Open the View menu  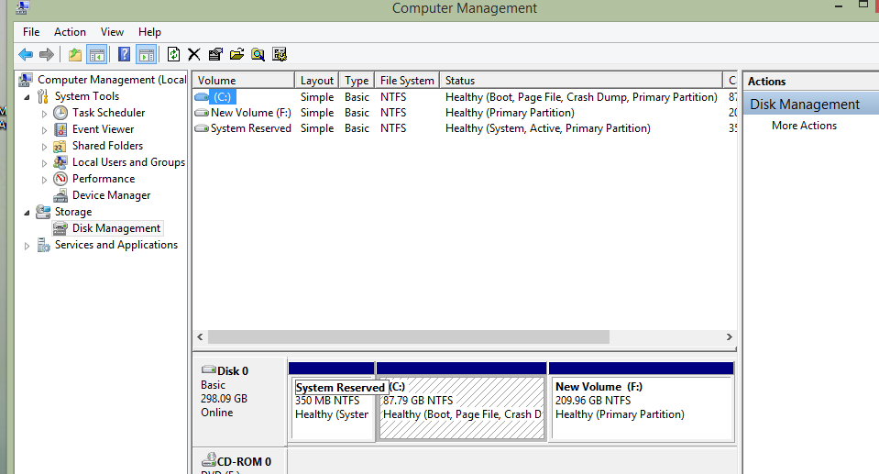(112, 32)
